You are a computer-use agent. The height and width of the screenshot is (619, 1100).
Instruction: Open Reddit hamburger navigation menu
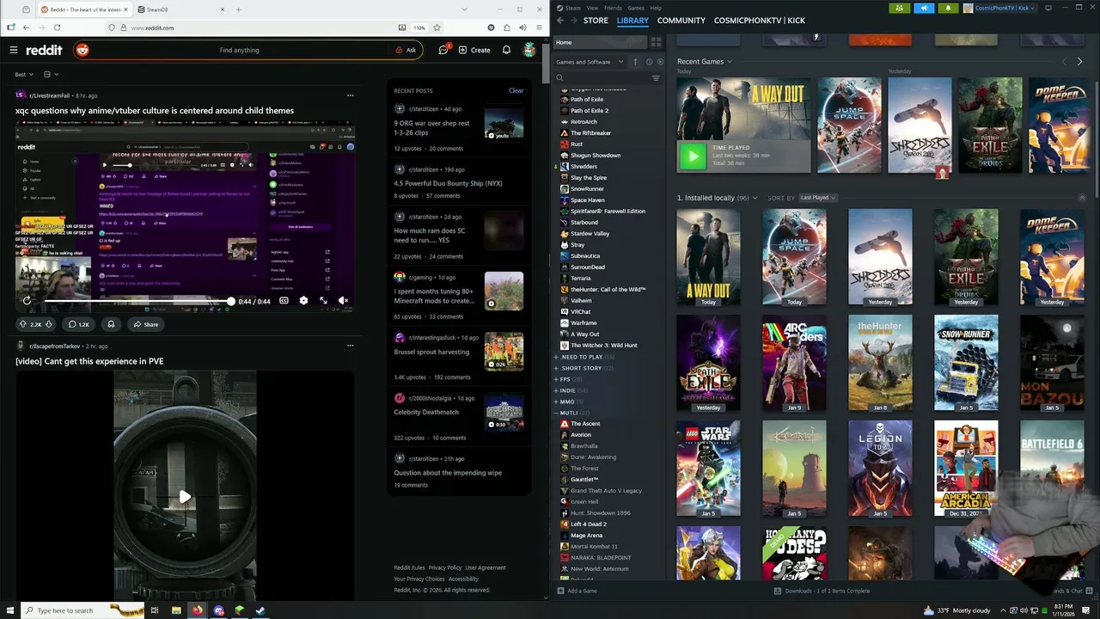pyautogui.click(x=13, y=50)
